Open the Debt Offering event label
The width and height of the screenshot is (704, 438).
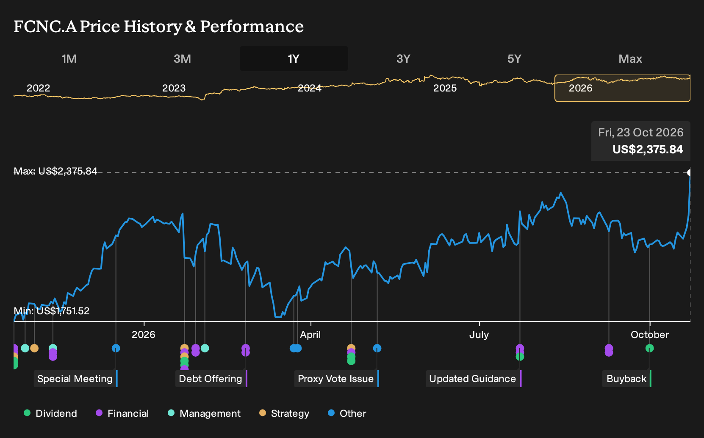211,379
